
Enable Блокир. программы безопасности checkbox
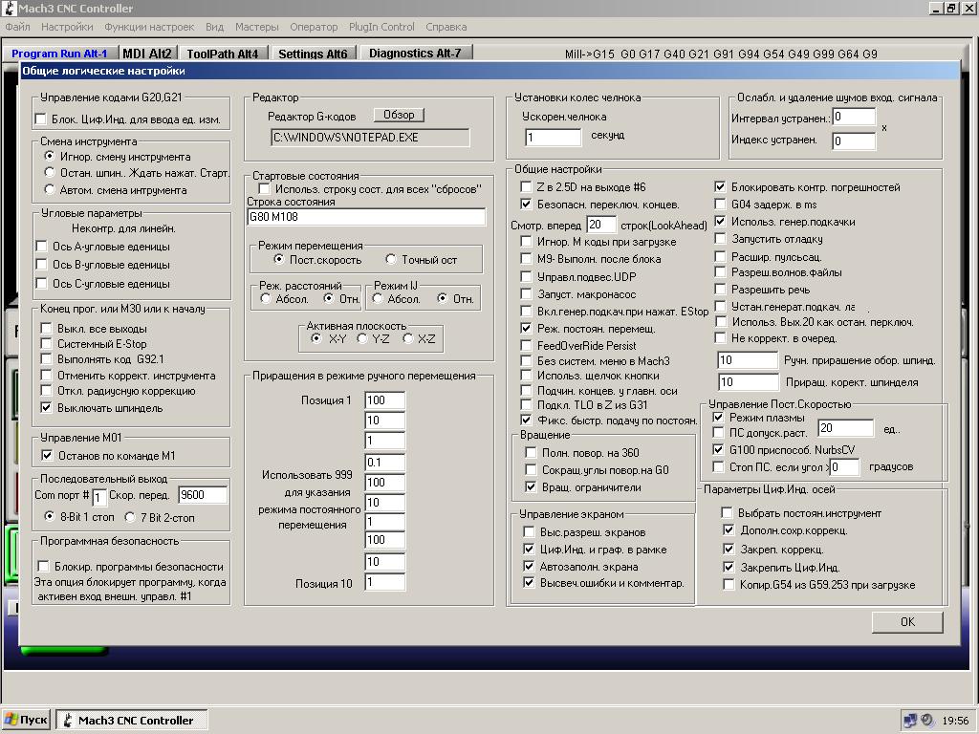point(44,566)
